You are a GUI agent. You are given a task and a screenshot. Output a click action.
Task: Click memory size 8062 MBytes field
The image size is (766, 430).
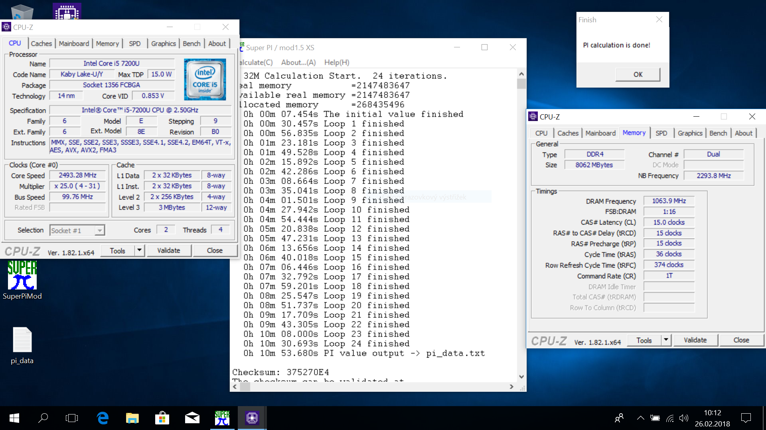pos(594,165)
